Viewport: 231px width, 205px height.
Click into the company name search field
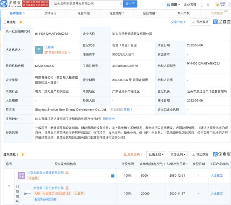pos(87,4)
